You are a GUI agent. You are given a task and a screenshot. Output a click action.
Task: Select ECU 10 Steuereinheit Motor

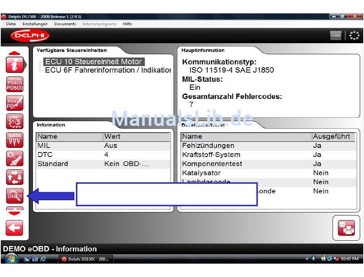click(x=93, y=62)
